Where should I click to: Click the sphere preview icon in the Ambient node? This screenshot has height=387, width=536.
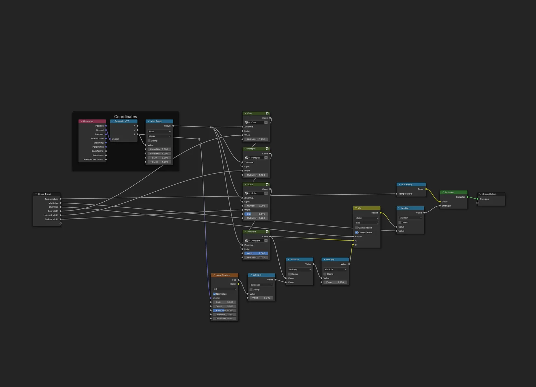tap(247, 241)
